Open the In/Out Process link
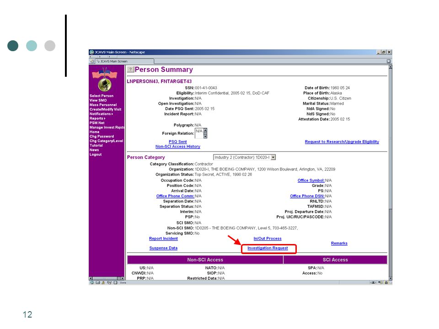 [x=268, y=239]
